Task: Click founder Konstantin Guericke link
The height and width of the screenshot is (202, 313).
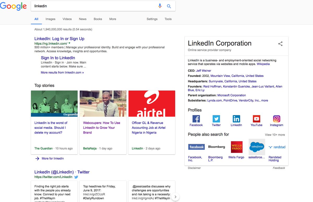Action: tap(236, 87)
